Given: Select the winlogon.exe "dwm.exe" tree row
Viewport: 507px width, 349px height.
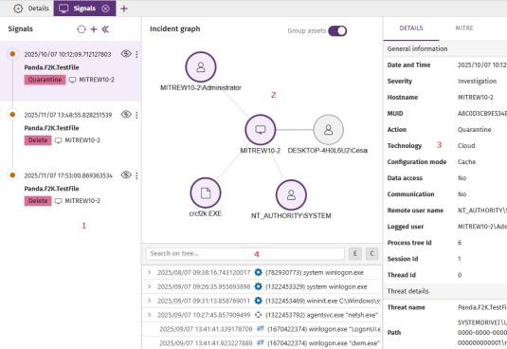Looking at the screenshot, I should coord(262,343).
